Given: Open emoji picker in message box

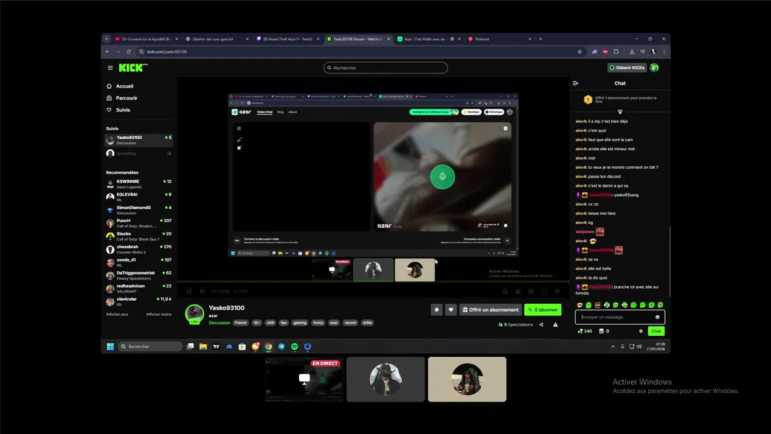Looking at the screenshot, I should [x=657, y=317].
